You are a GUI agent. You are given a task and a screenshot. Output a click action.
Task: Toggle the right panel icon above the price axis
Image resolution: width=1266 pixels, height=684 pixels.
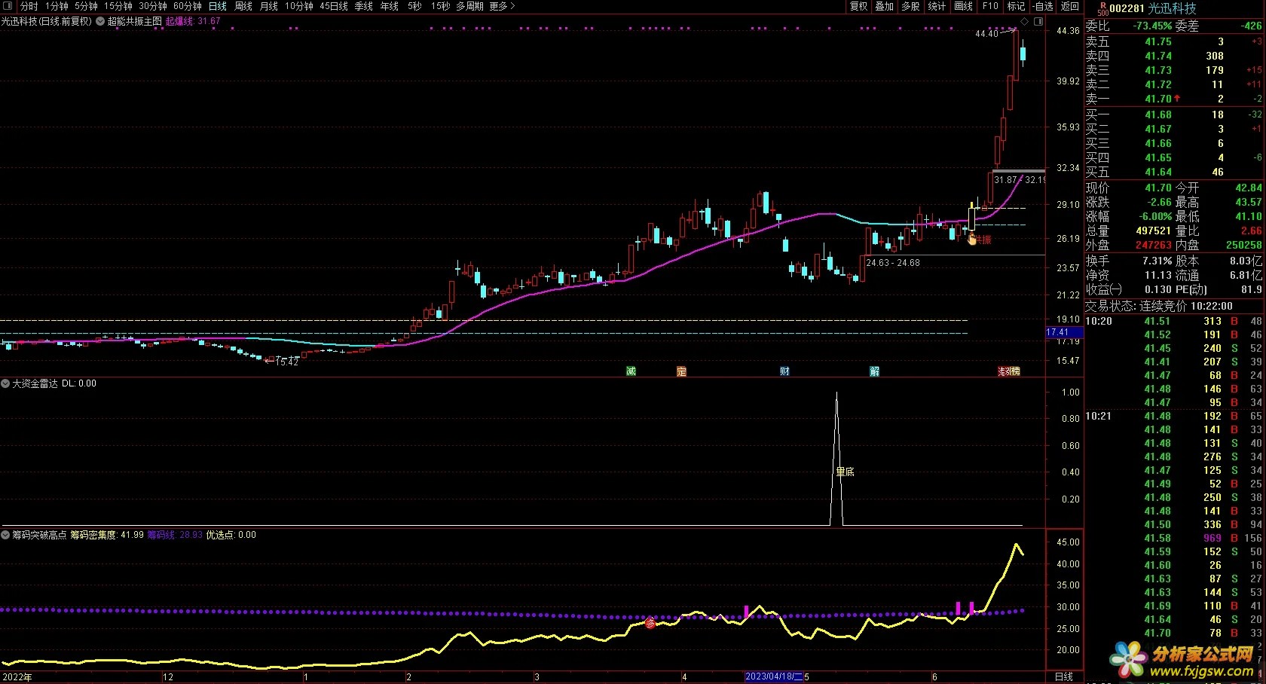pyautogui.click(x=1038, y=22)
